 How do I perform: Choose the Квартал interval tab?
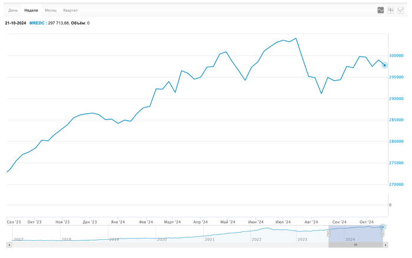click(x=70, y=11)
